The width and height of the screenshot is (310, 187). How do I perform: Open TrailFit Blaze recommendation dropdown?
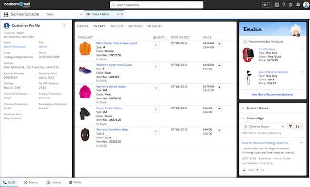click(302, 49)
